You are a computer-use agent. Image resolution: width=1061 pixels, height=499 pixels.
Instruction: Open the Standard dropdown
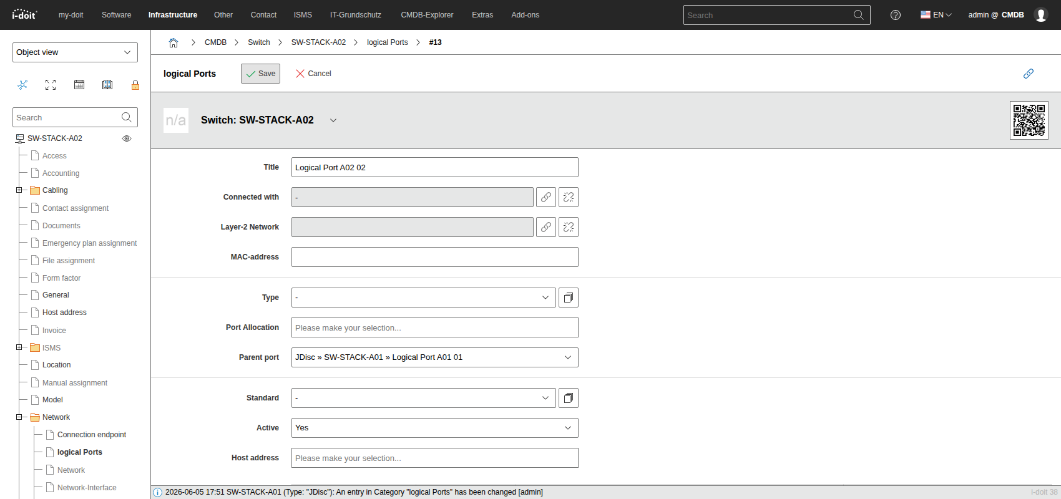pyautogui.click(x=424, y=398)
